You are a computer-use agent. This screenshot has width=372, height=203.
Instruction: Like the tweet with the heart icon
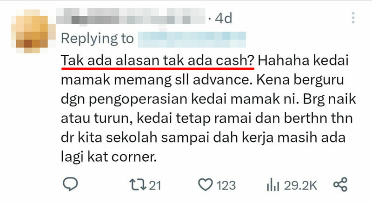205,185
